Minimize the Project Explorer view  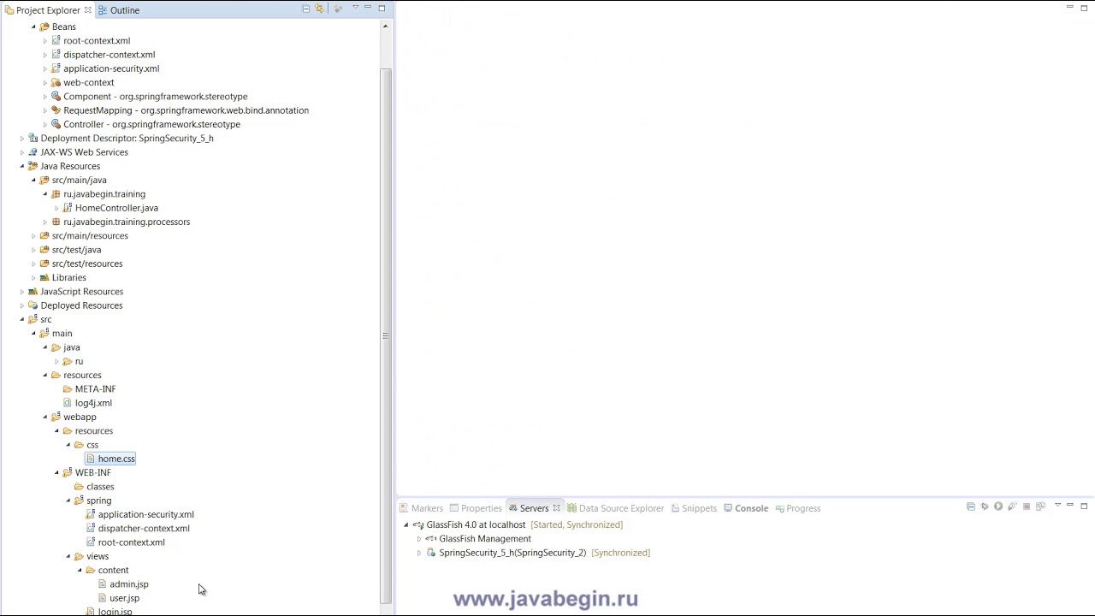point(368,8)
